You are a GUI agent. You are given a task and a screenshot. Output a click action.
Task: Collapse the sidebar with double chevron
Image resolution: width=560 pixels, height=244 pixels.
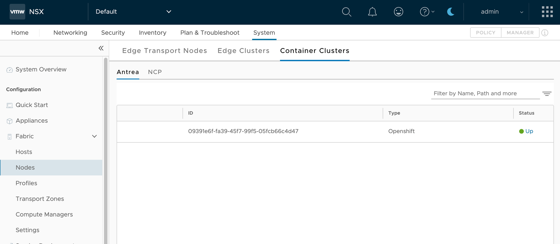101,48
